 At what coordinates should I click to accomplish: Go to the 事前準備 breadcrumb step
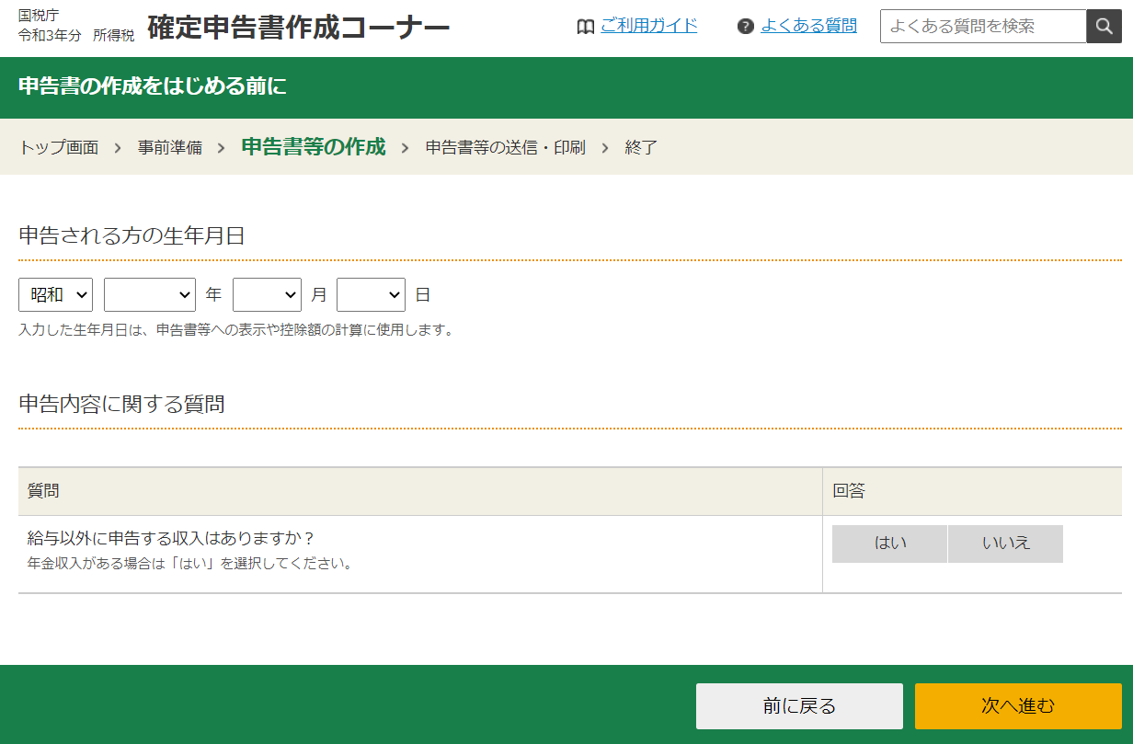[x=170, y=147]
